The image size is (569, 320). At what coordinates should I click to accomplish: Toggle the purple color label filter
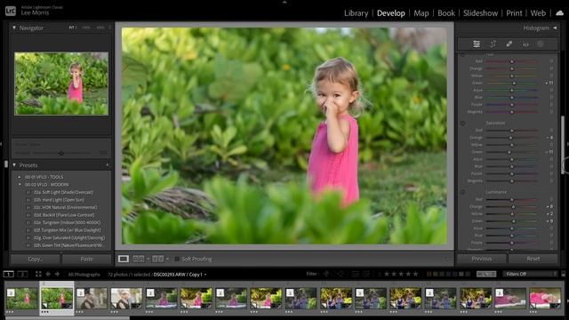coord(454,274)
